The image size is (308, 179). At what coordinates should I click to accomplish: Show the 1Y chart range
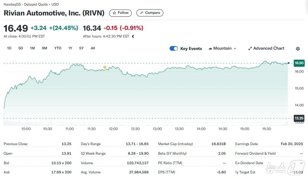pyautogui.click(x=70, y=48)
